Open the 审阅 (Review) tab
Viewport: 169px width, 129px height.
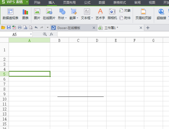137,3
